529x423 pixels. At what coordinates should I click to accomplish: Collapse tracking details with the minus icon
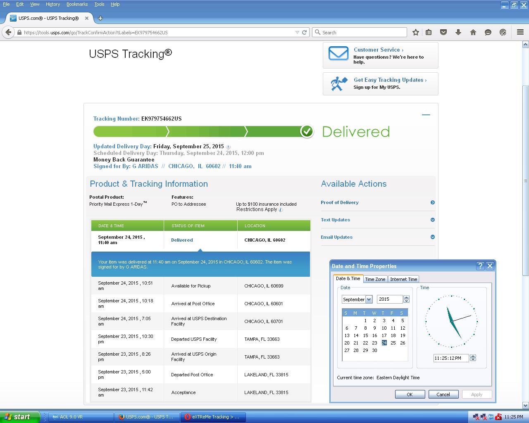pyautogui.click(x=426, y=115)
